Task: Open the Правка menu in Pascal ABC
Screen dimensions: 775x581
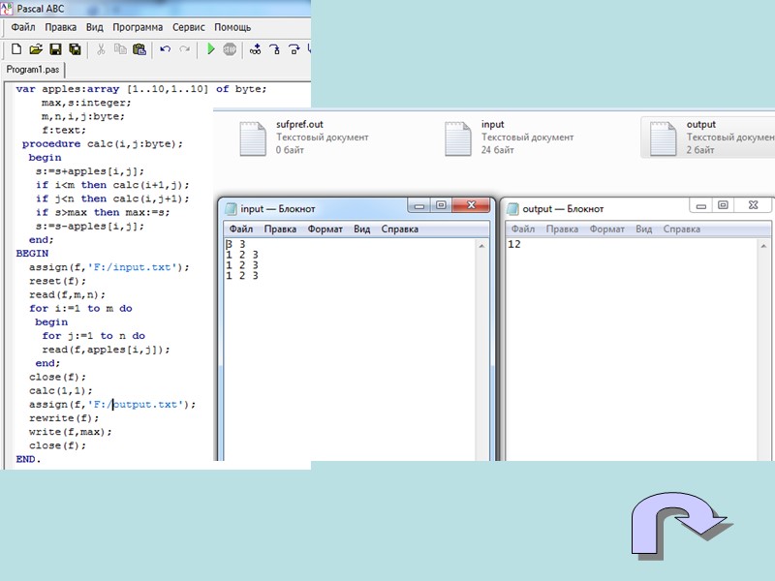Action: coord(61,27)
